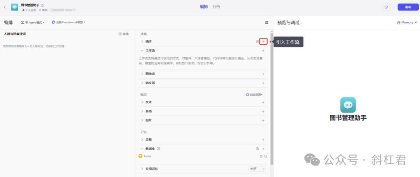Screen dimensions: 420x177
Task: Open 自动调用 knowledge call dropdown
Action: click(254, 95)
